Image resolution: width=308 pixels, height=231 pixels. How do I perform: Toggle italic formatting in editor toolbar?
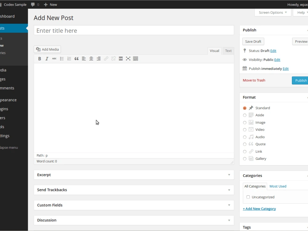tap(47, 59)
